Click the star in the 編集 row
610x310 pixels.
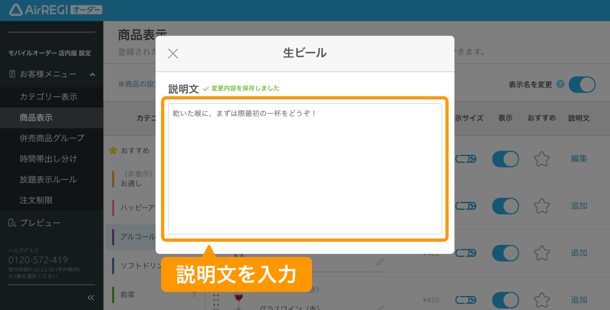point(542,159)
